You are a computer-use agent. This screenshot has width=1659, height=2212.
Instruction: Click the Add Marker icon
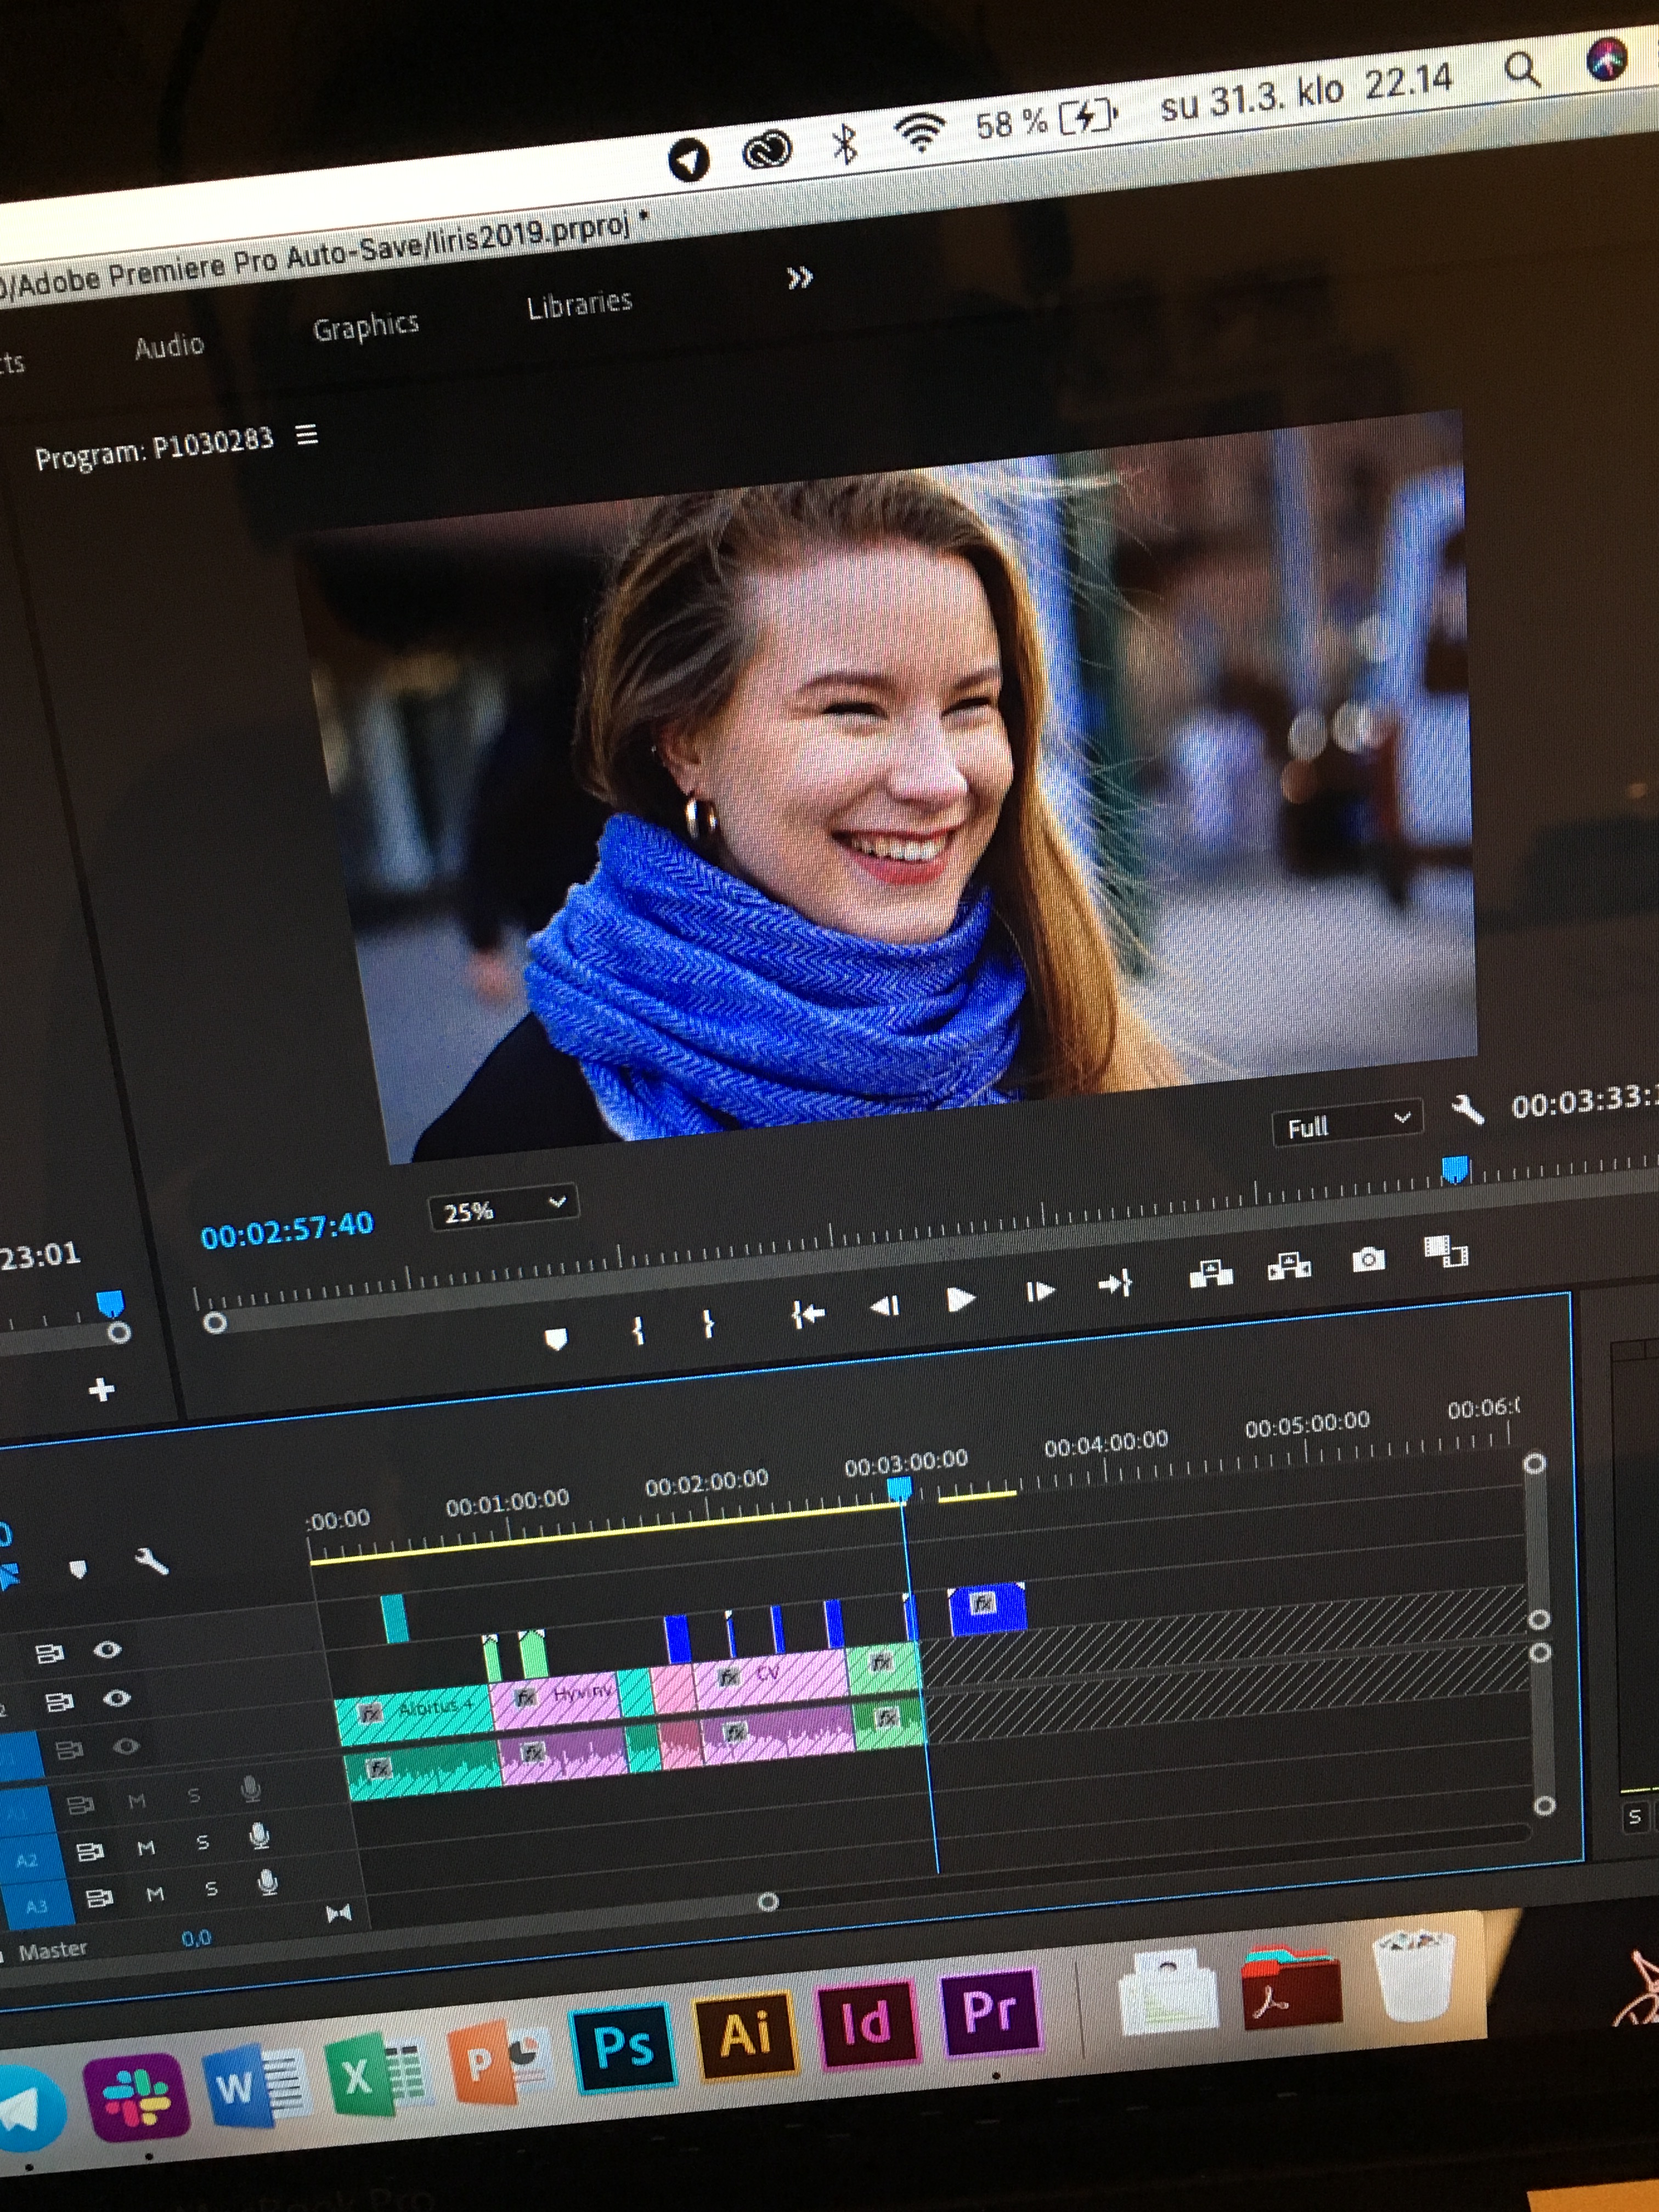(556, 1338)
